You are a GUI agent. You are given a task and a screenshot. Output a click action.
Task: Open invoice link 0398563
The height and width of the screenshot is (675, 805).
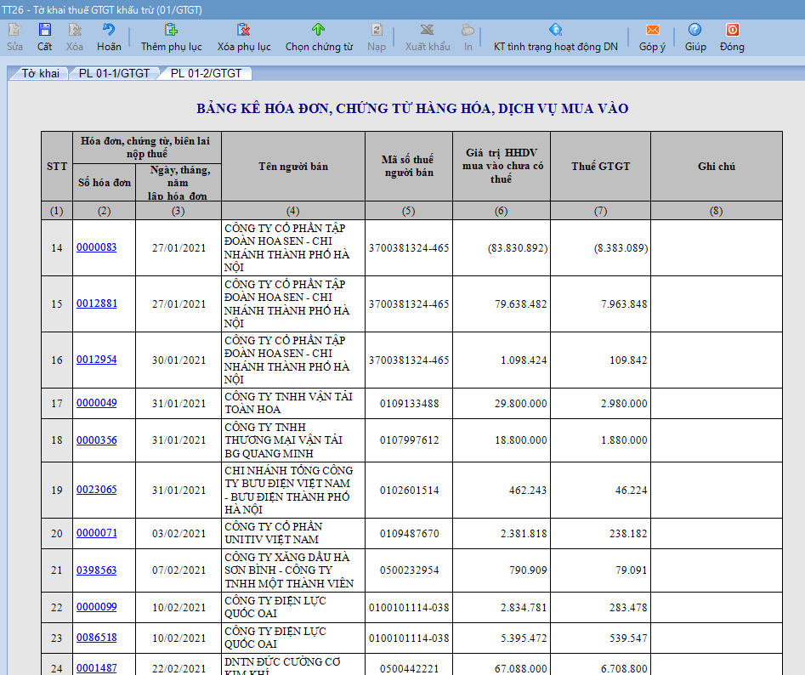97,570
